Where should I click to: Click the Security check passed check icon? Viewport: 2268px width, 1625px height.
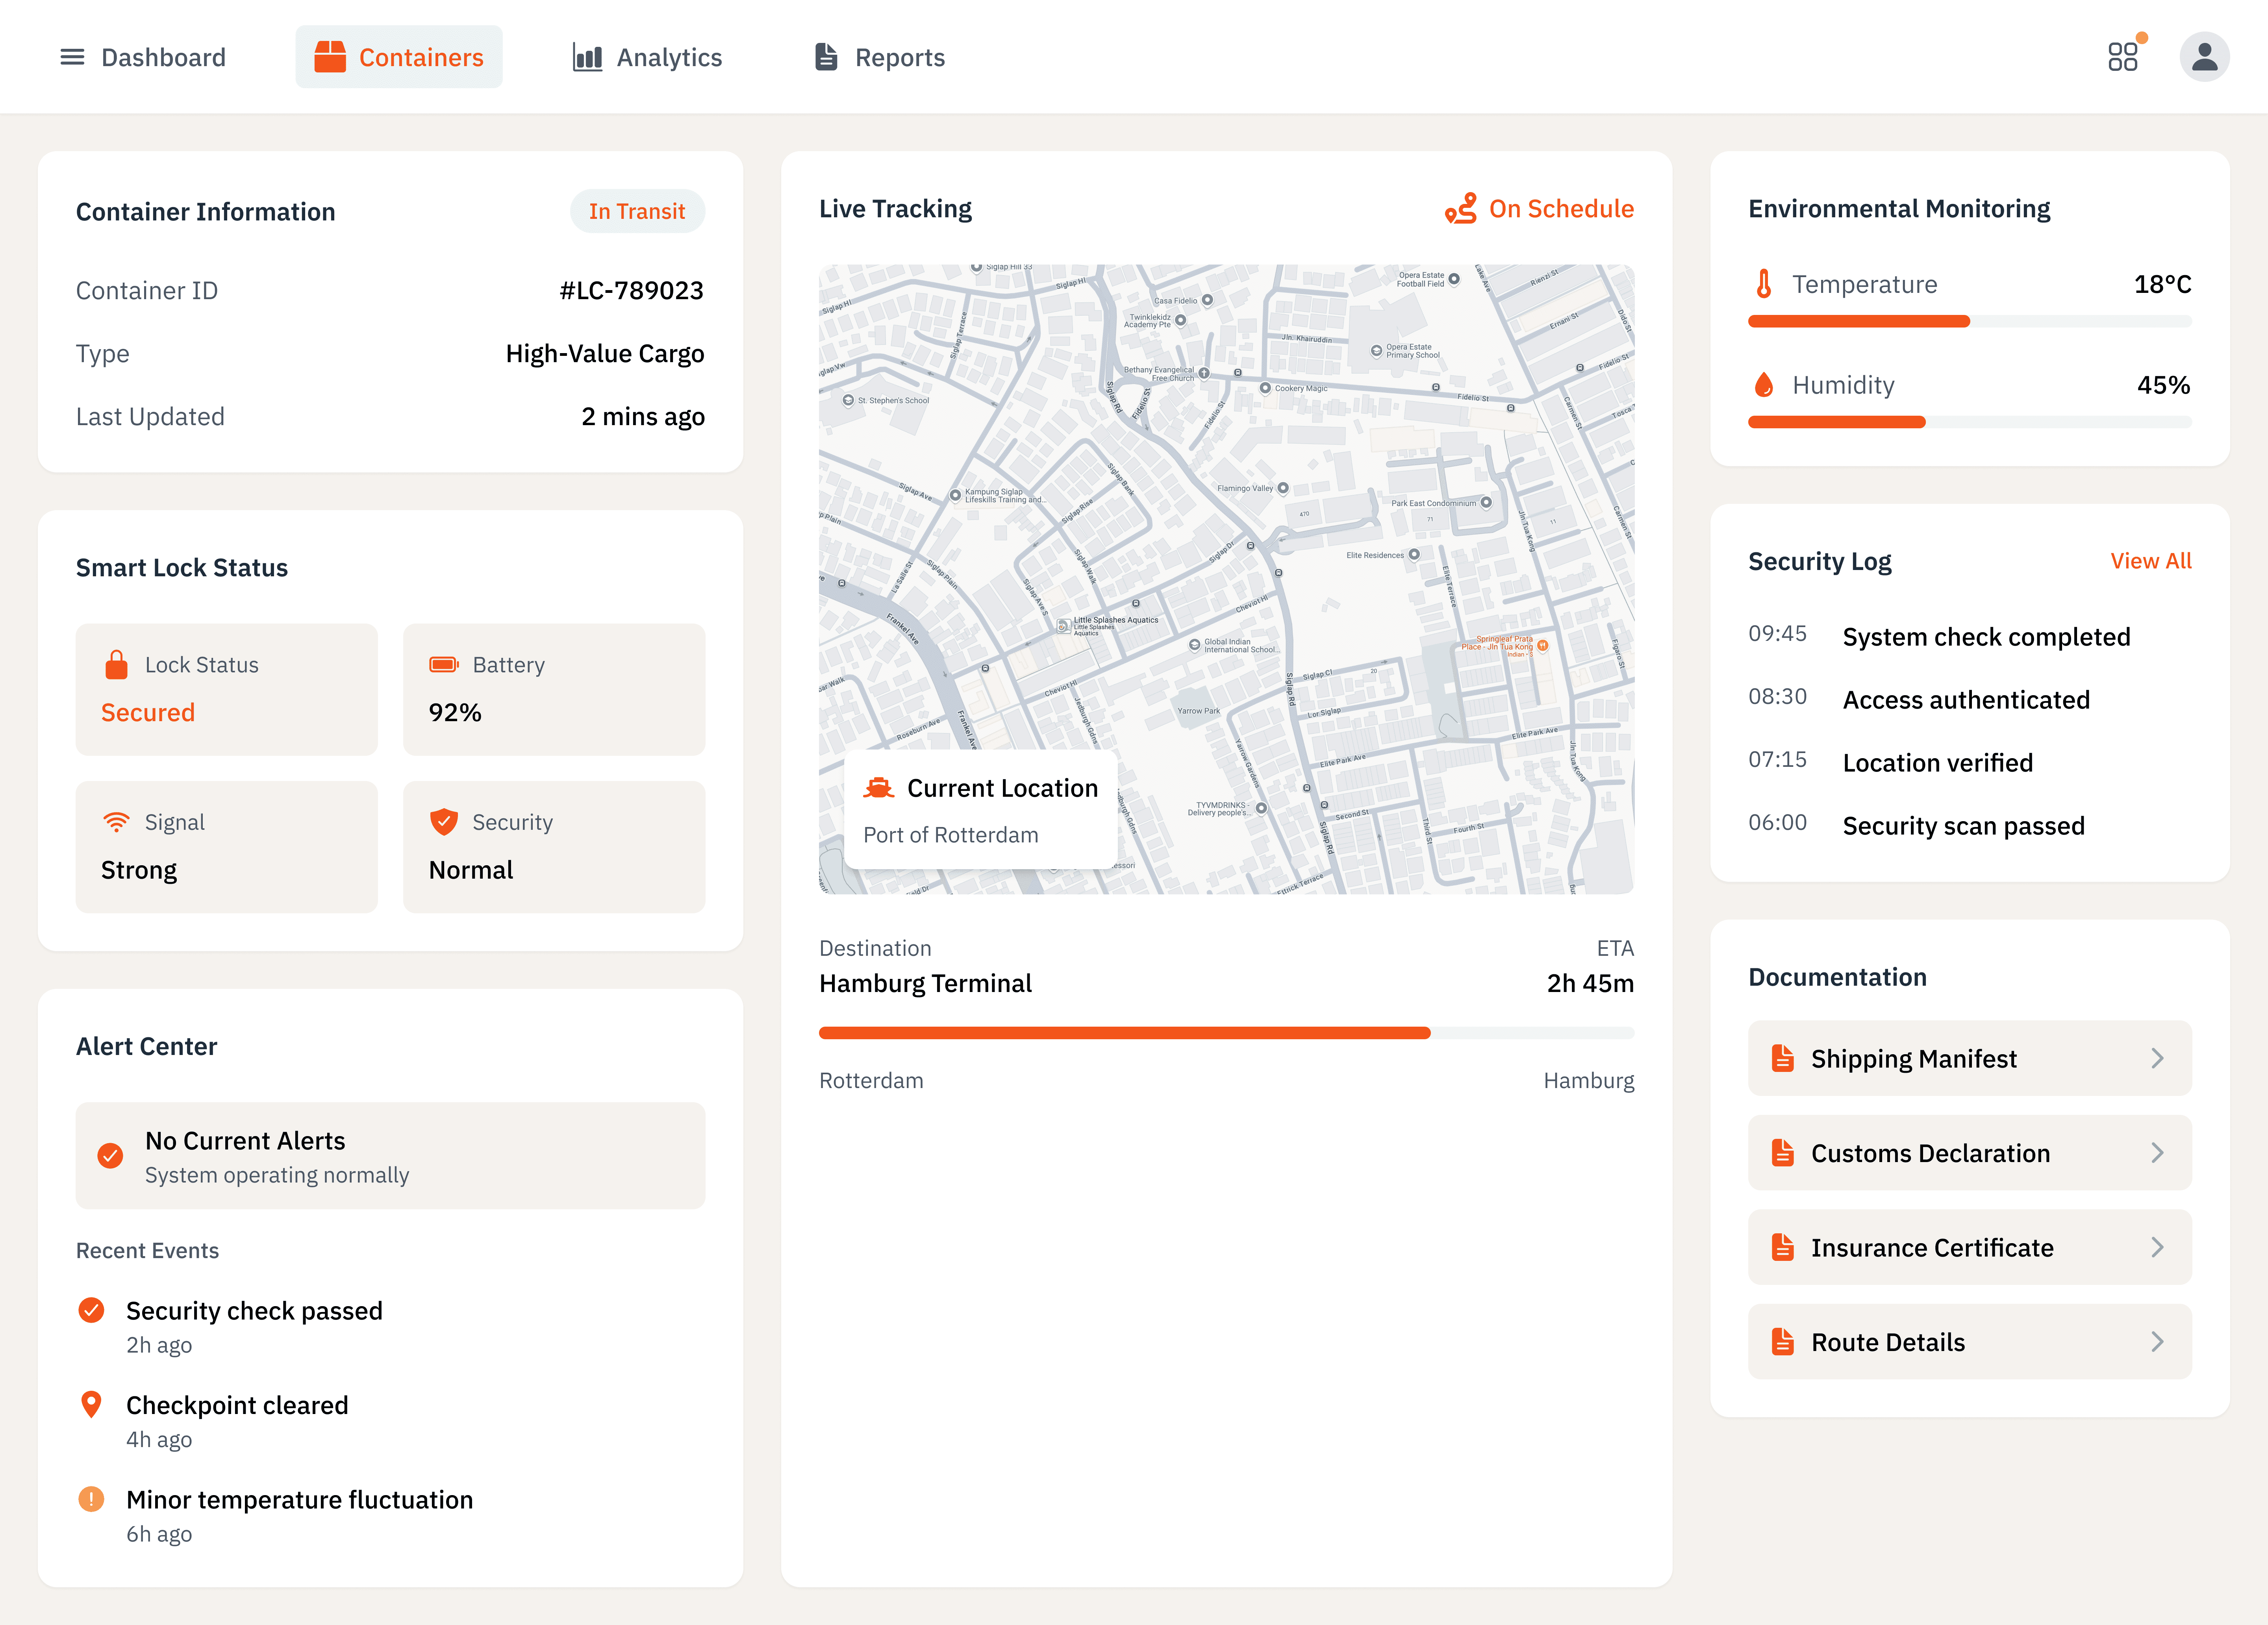point(91,1310)
